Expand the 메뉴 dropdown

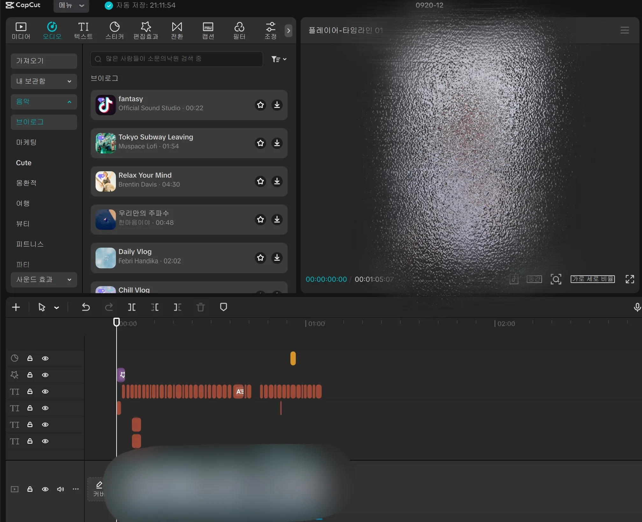pos(71,5)
